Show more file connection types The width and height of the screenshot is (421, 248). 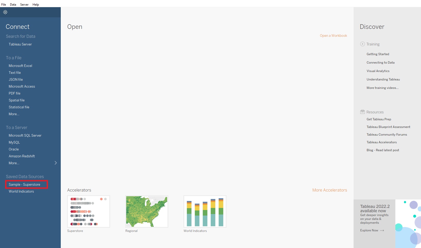coord(14,114)
